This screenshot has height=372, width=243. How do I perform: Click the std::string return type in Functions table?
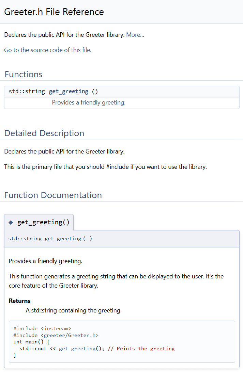click(x=27, y=91)
